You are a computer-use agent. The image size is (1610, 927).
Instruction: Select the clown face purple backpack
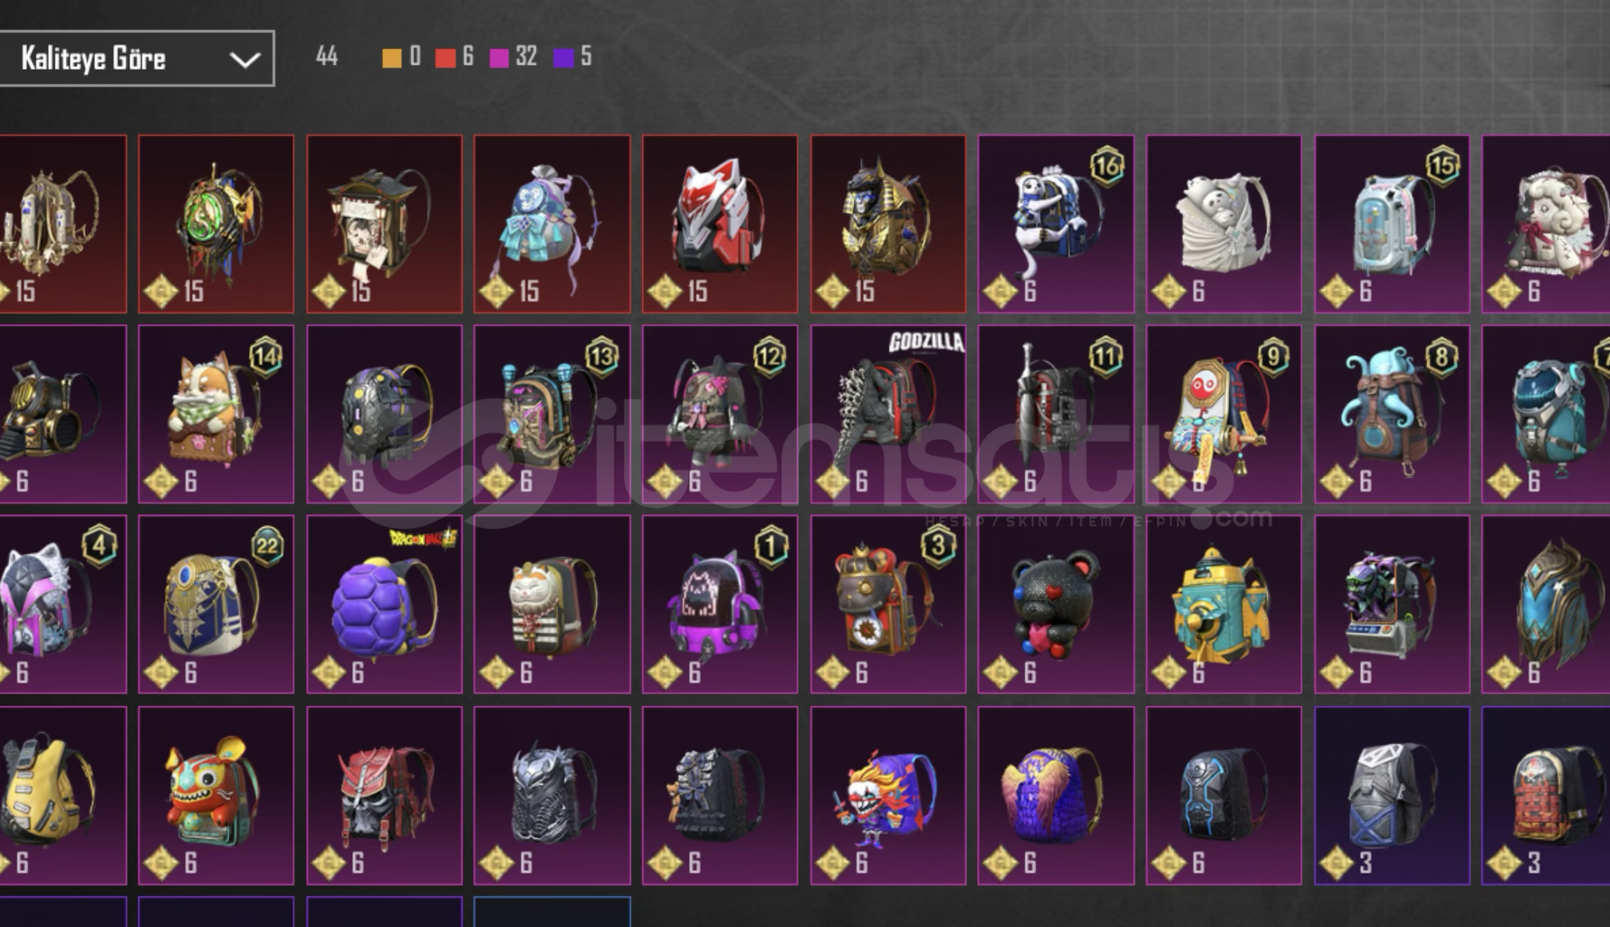point(887,795)
